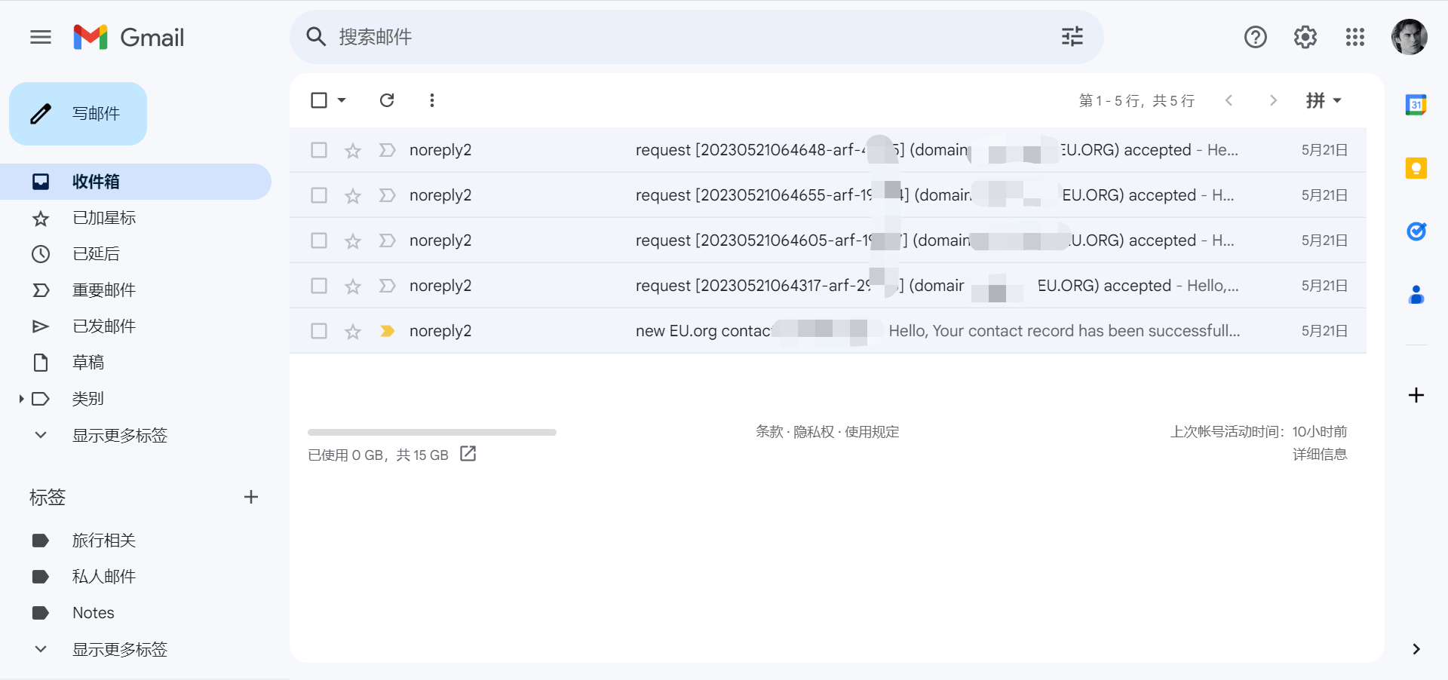Select checkbox of the EU.org contact email
The width and height of the screenshot is (1448, 680).
(x=319, y=331)
